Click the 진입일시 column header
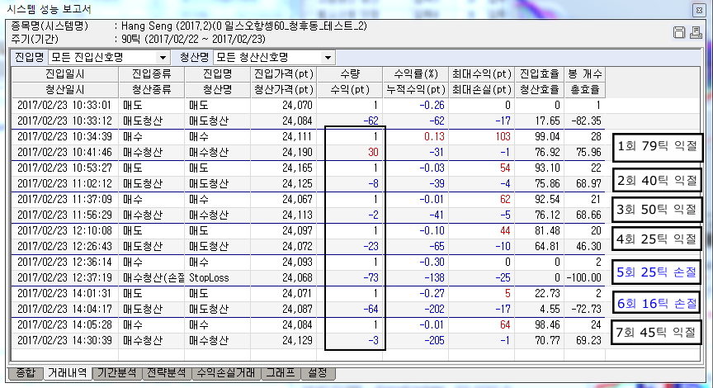This screenshot has width=713, height=388. (65, 74)
